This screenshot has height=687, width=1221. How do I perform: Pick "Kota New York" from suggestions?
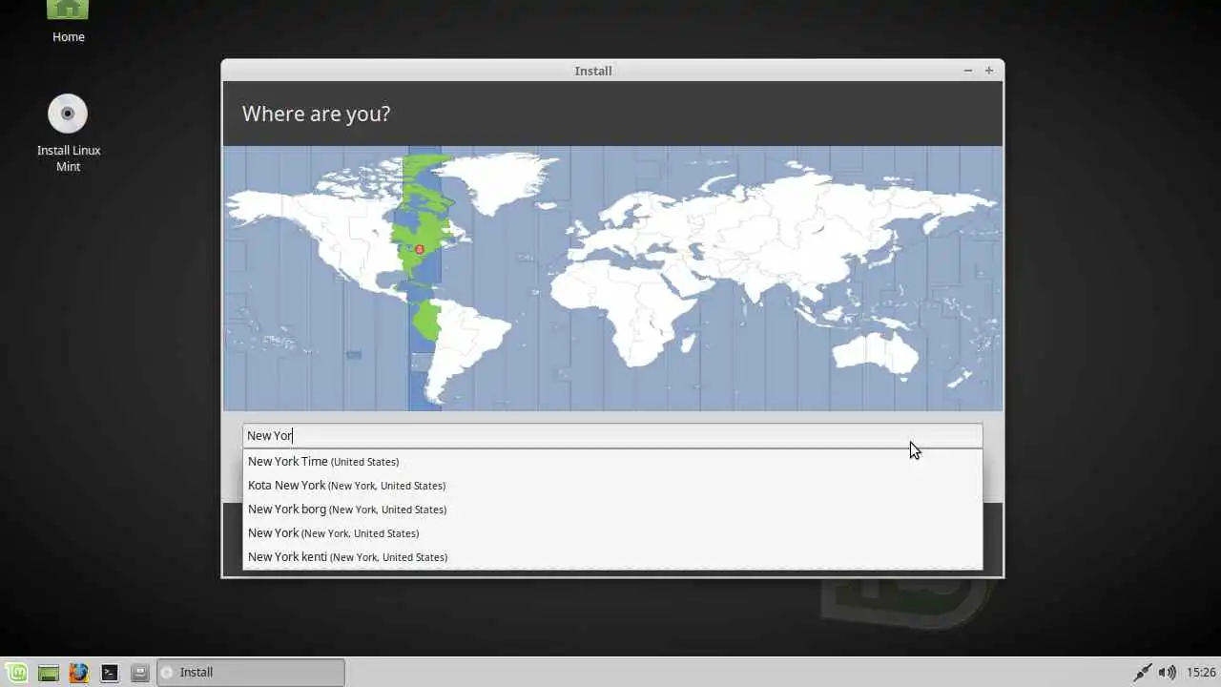[x=612, y=486]
